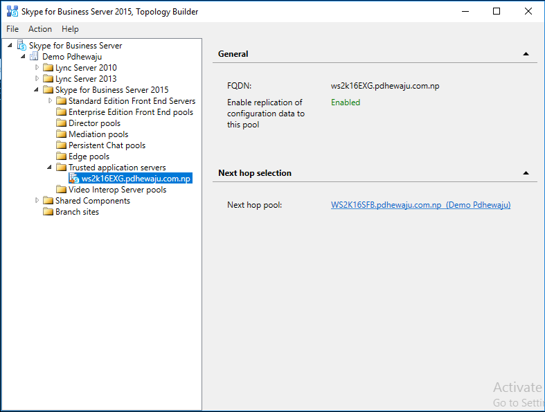
Task: Select the Skype for Business Server 2015 label
Action: click(112, 90)
